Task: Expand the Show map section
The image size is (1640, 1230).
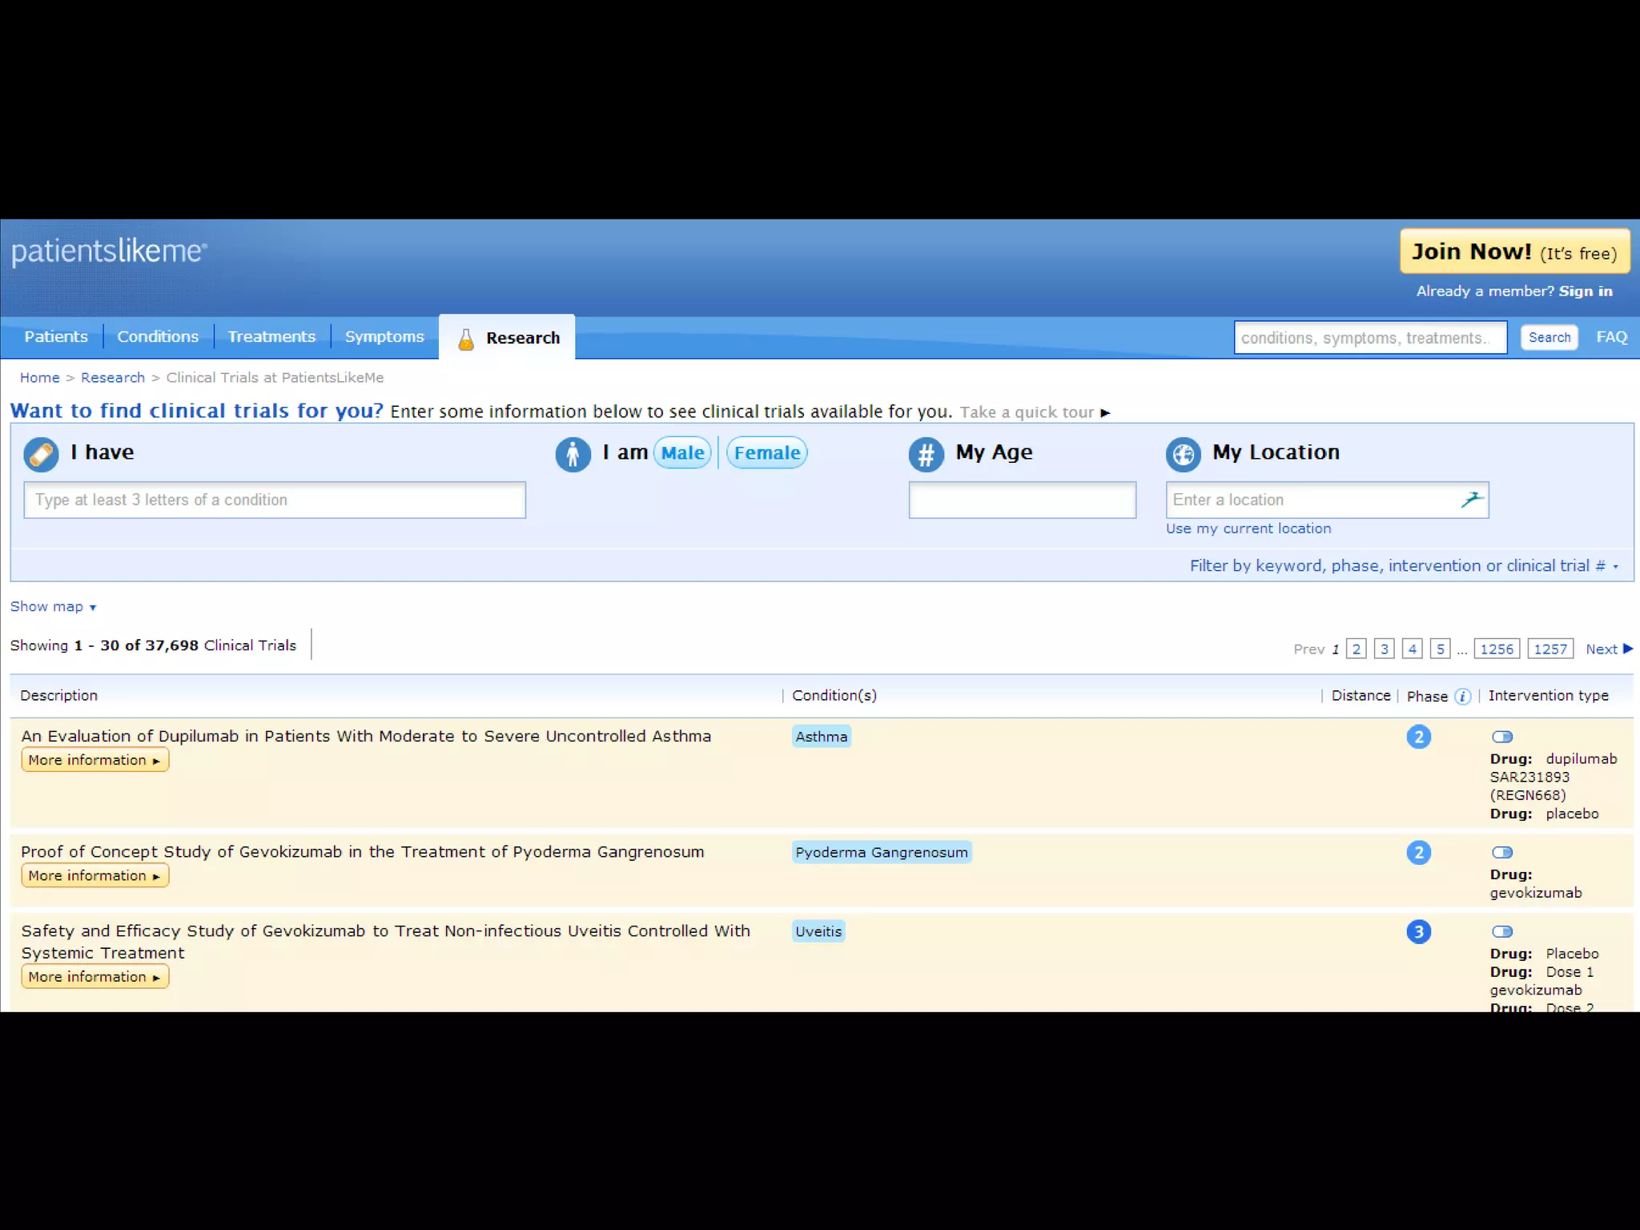Action: (x=53, y=607)
